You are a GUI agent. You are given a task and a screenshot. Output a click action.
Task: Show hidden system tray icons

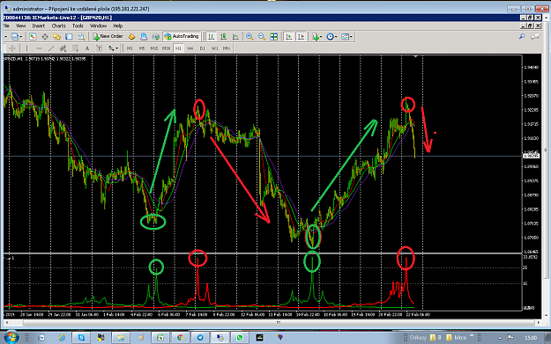(500, 338)
